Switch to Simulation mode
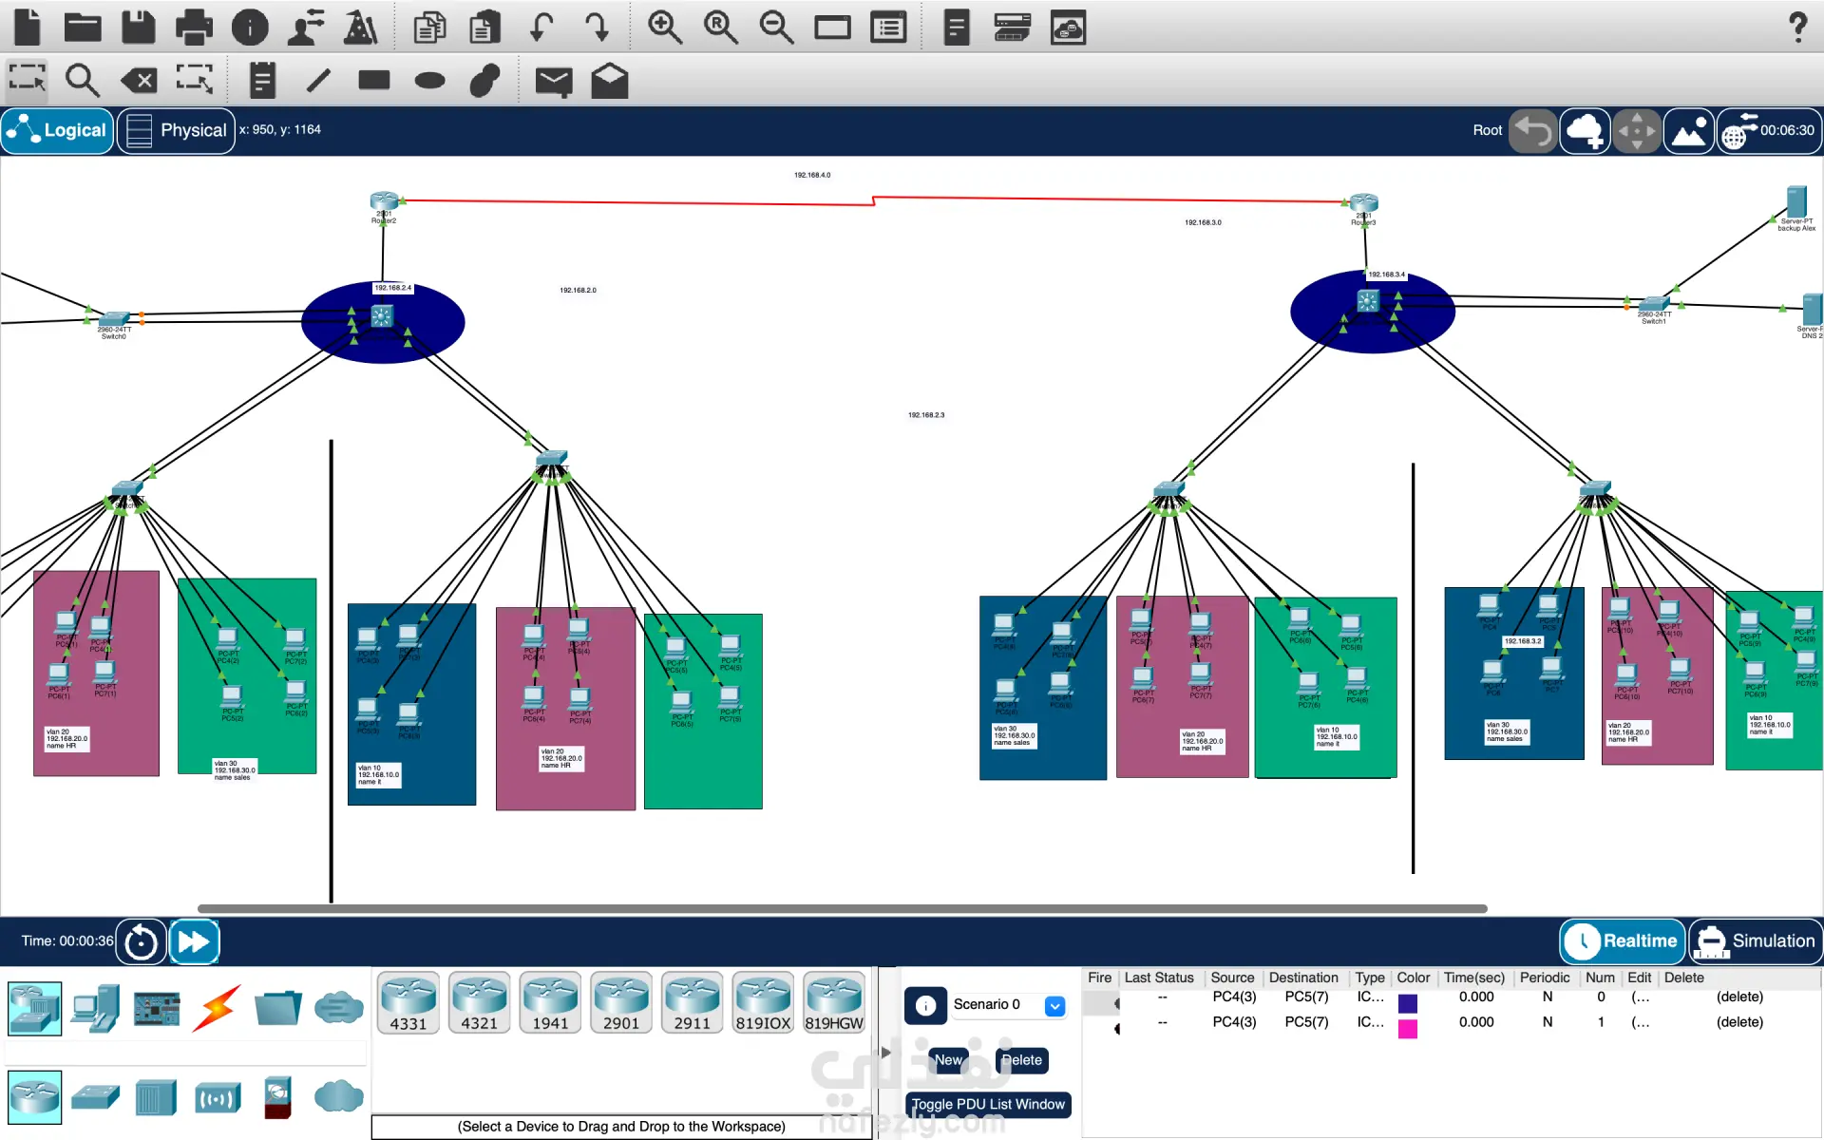This screenshot has height=1140, width=1824. coord(1756,940)
